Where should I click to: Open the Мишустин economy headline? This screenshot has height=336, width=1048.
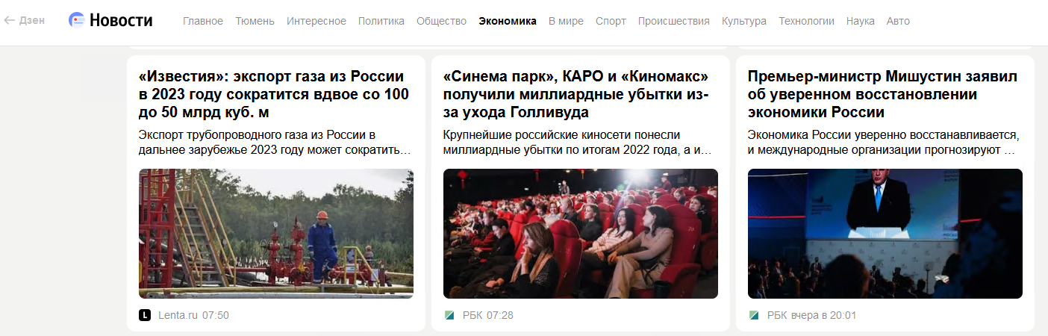tap(882, 94)
